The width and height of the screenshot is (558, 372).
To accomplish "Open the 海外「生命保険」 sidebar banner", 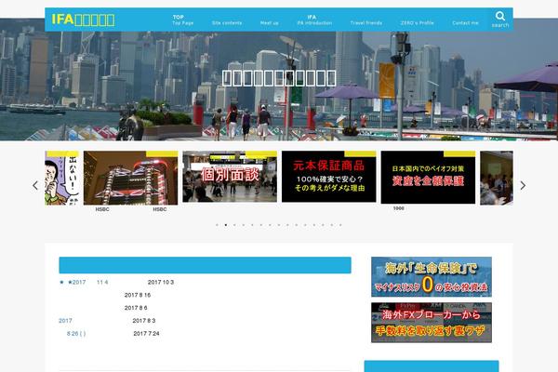I will click(x=432, y=277).
